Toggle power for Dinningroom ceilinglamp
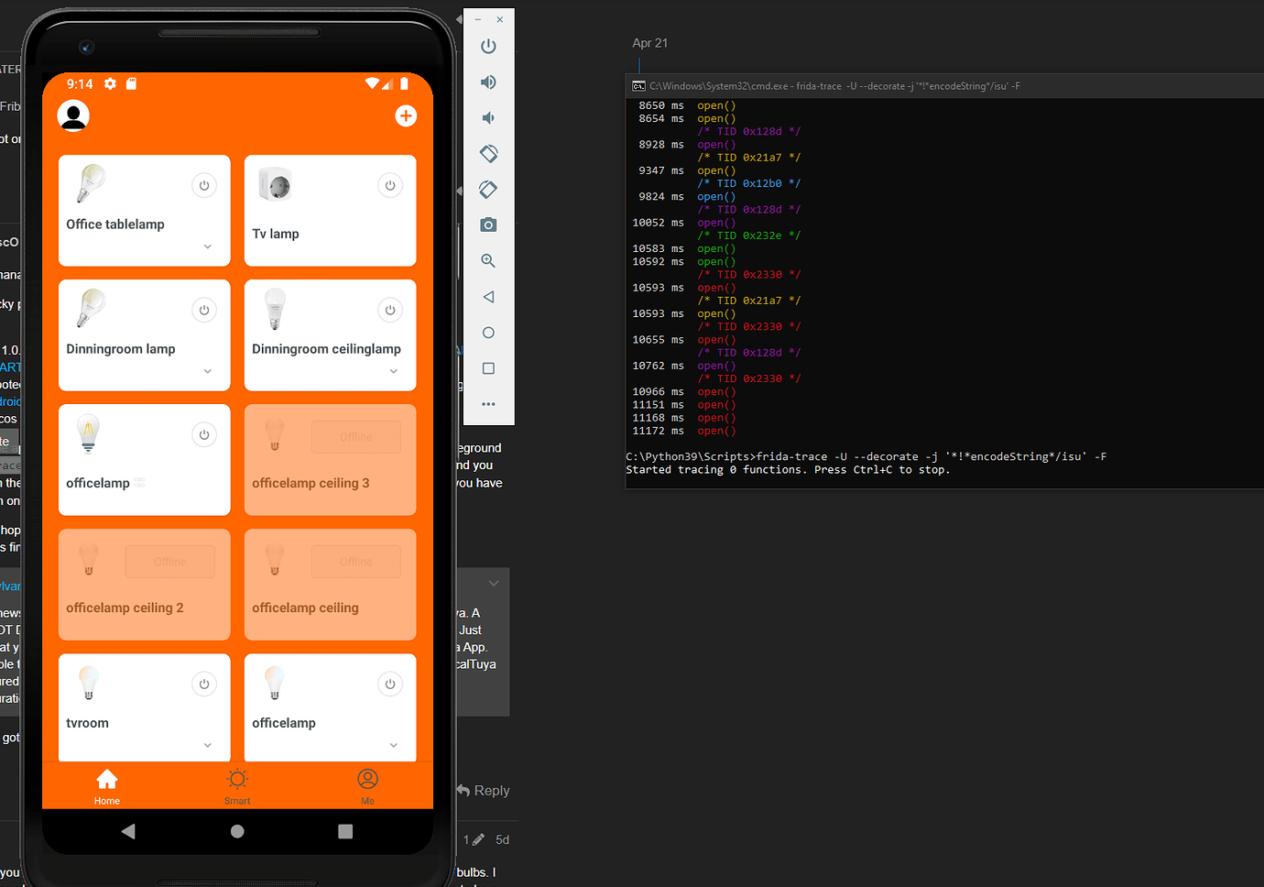This screenshot has width=1264, height=887. pyautogui.click(x=390, y=310)
